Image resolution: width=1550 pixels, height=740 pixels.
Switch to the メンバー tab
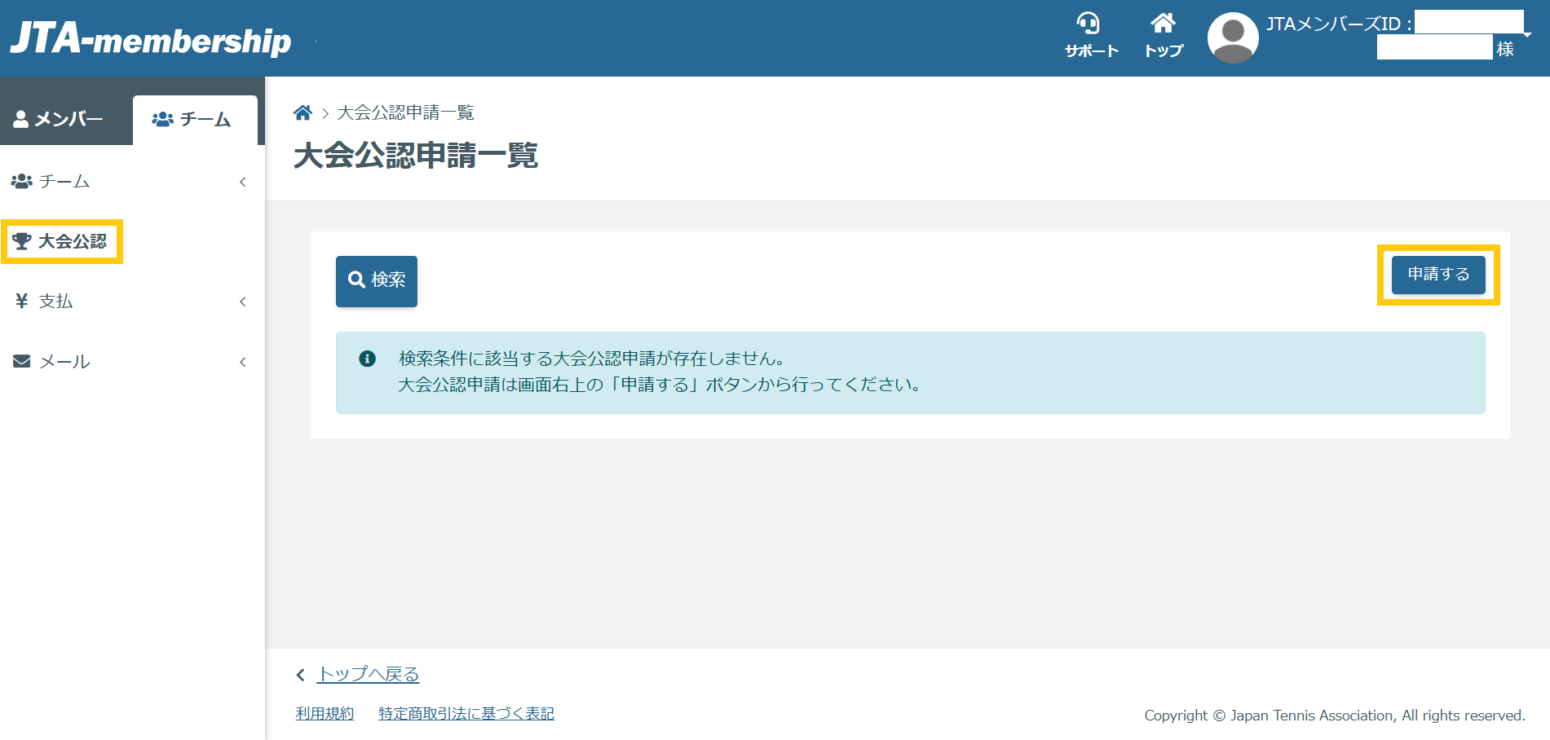pyautogui.click(x=60, y=119)
